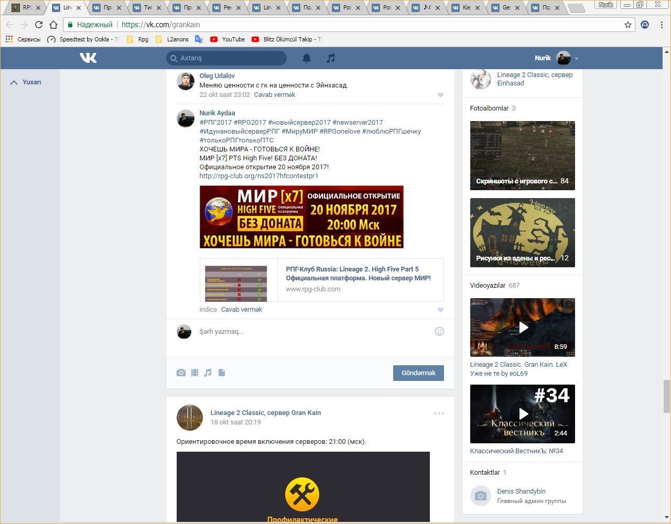Screen dimensions: 671x524
Task: Open Chrome three-dot menu
Action: [662, 25]
